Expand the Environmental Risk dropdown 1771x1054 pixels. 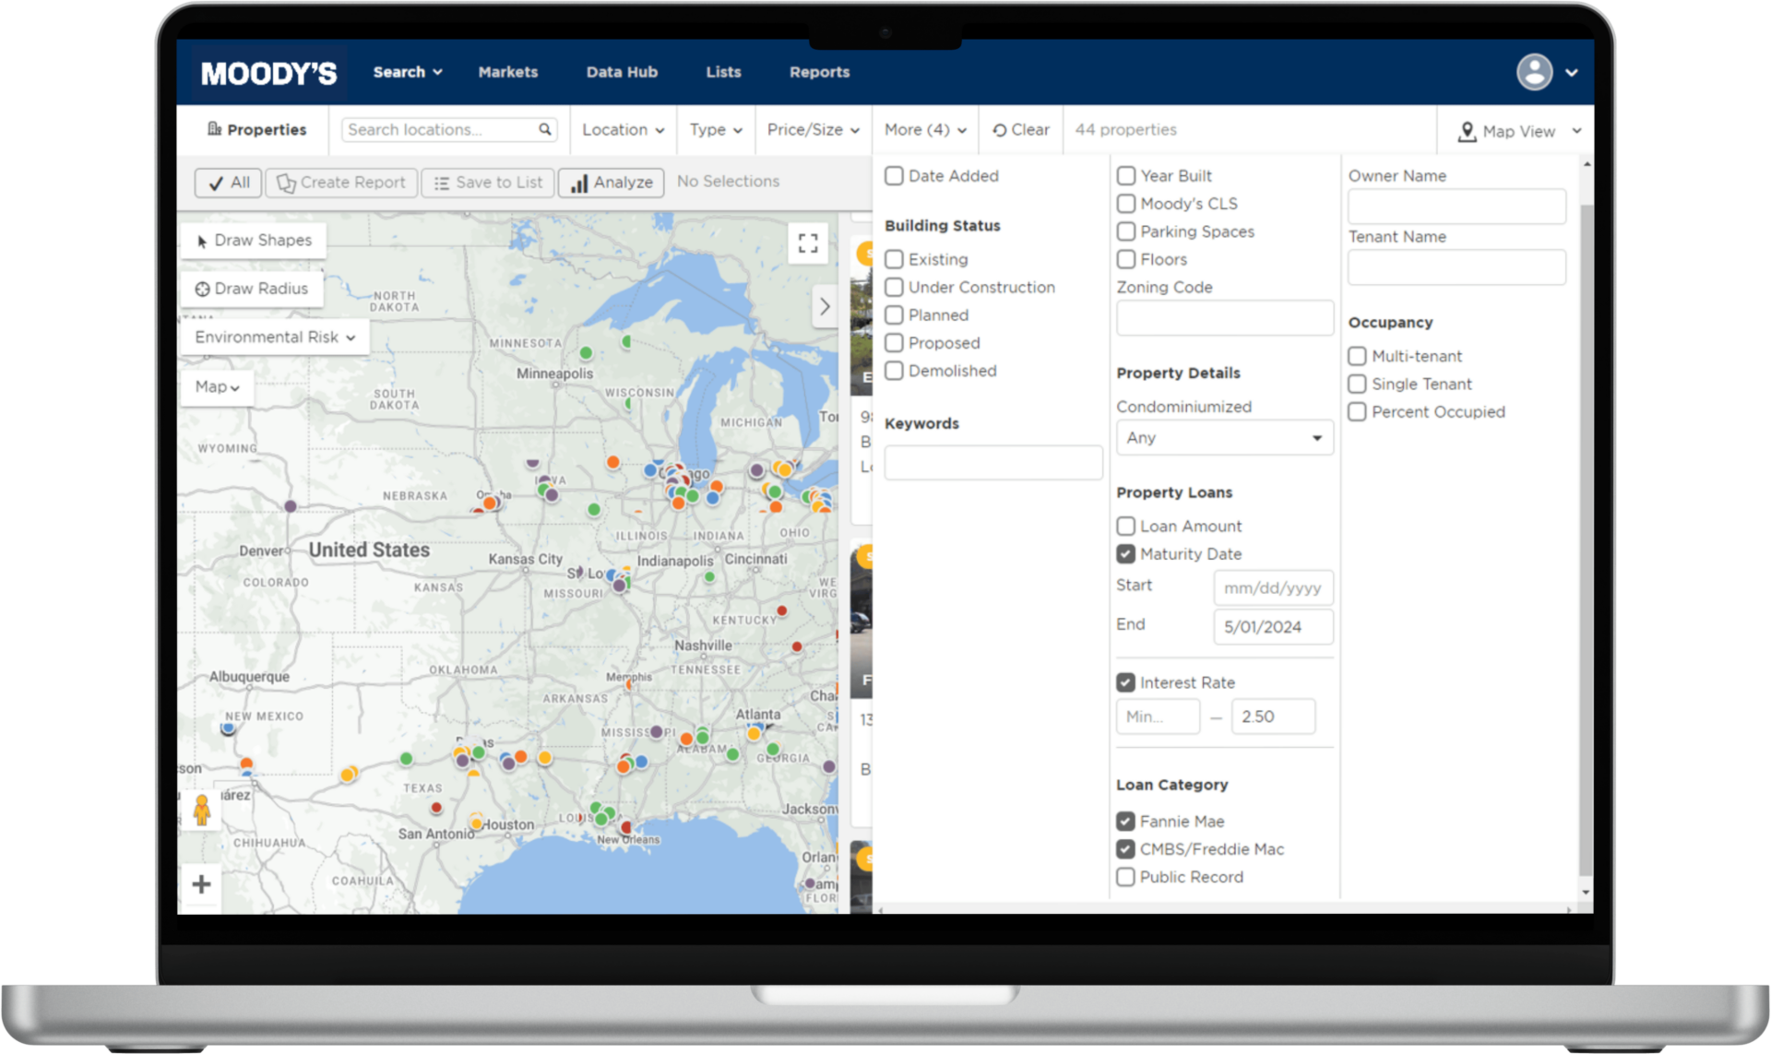coord(273,337)
